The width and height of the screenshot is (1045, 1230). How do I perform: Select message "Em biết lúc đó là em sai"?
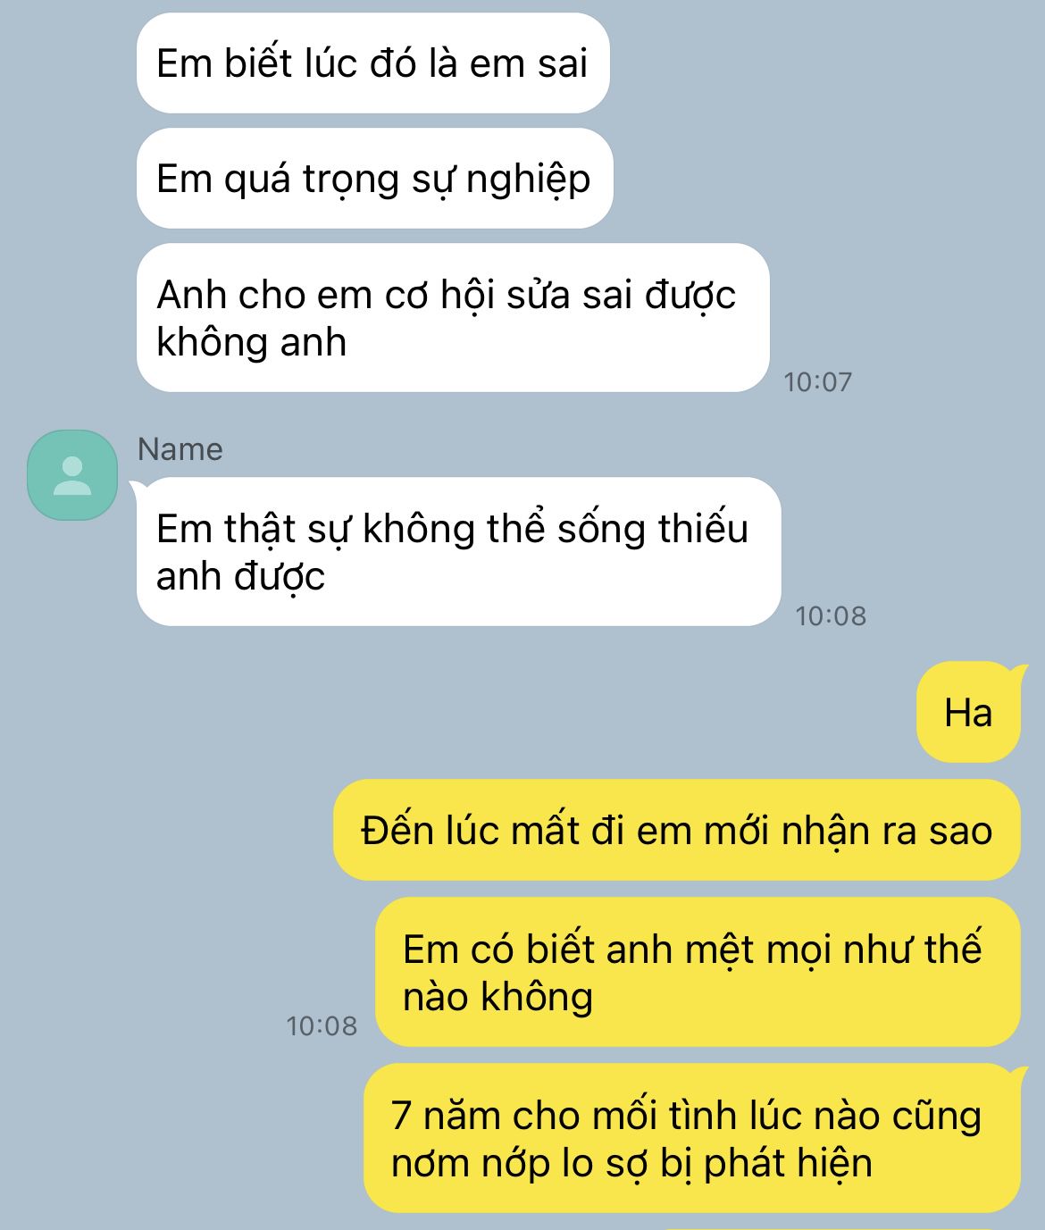372,63
